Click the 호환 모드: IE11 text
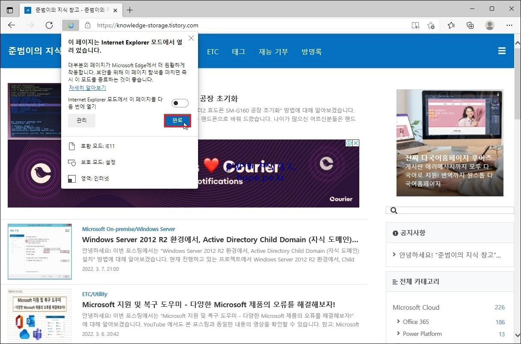 click(98, 146)
